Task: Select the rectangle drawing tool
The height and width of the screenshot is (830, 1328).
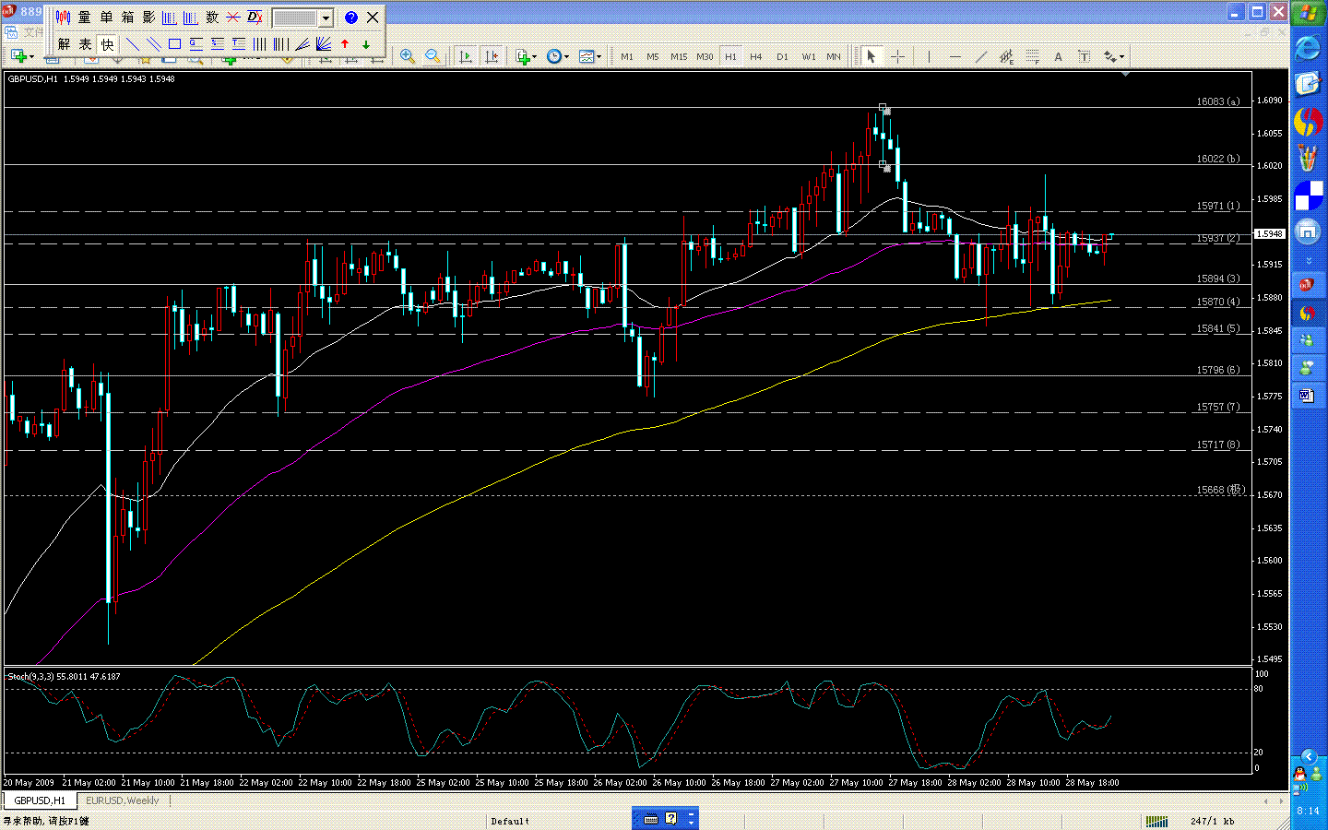Action: pyautogui.click(x=174, y=43)
